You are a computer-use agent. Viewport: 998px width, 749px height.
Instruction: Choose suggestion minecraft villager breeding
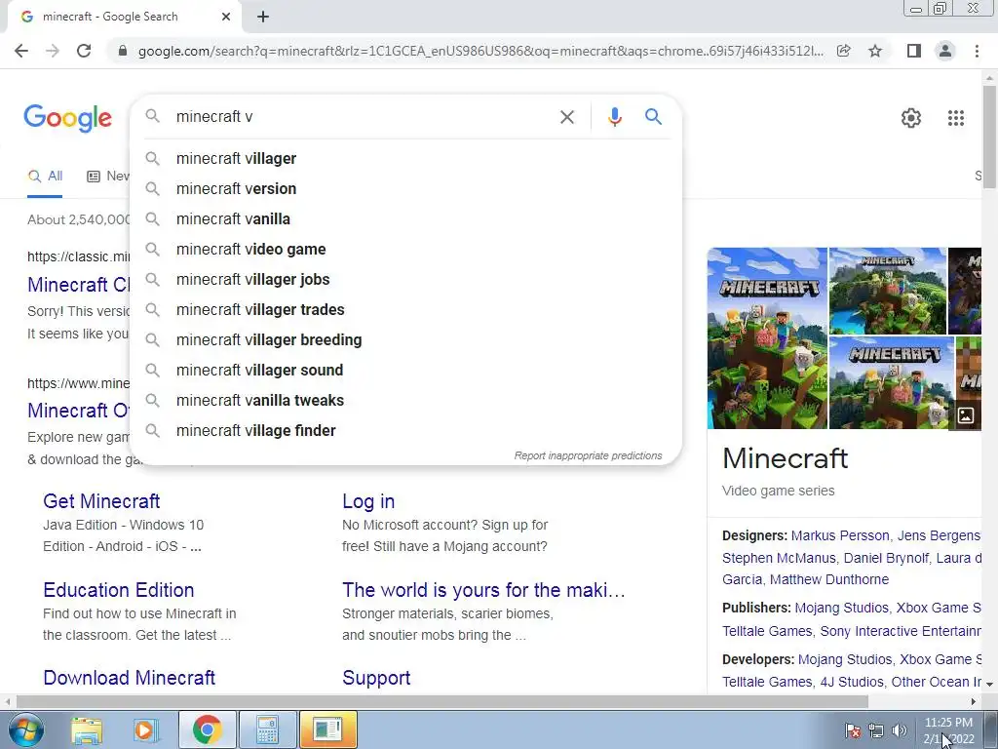(x=406, y=340)
